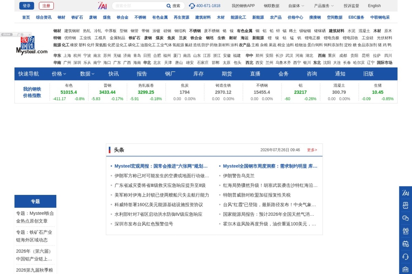Expand the 自媒体 dropdown
The height and width of the screenshot is (274, 412).
tap(296, 6)
